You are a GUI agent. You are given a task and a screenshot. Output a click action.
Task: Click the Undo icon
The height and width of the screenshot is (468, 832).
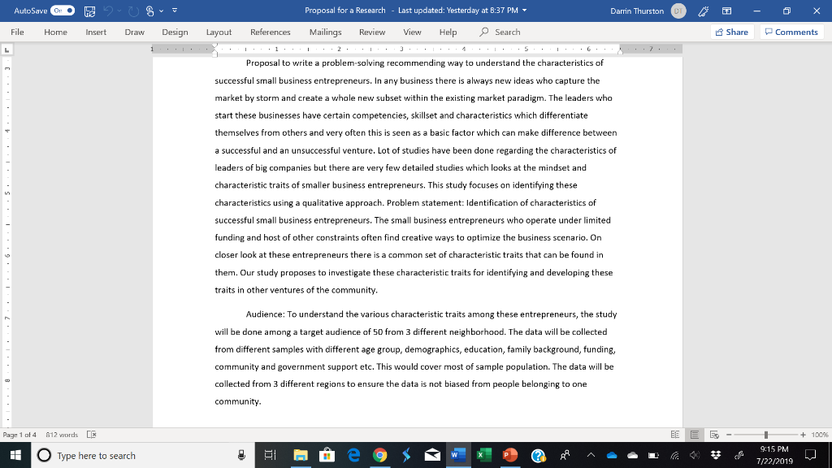point(108,11)
